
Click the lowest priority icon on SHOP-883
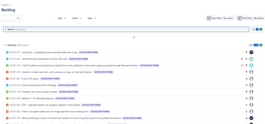(x=246, y=105)
